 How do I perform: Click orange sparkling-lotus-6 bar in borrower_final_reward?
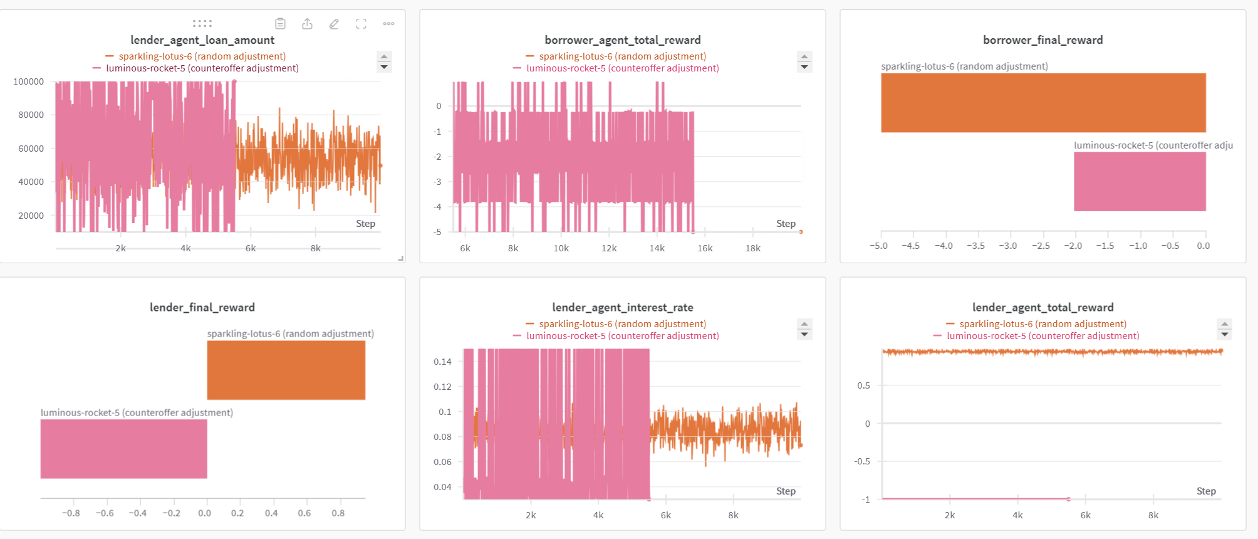(x=1043, y=103)
